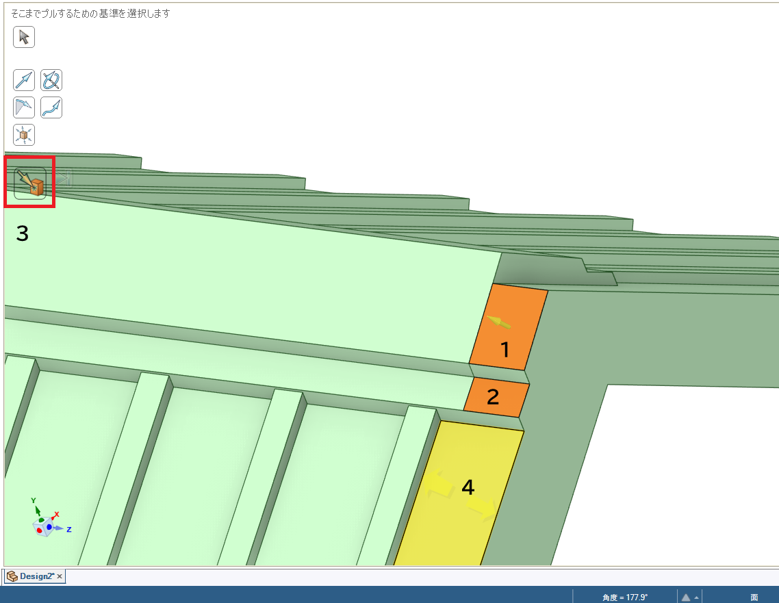Image resolution: width=779 pixels, height=603 pixels.
Task: Click the status bar warning triangle icon
Action: coord(686,597)
